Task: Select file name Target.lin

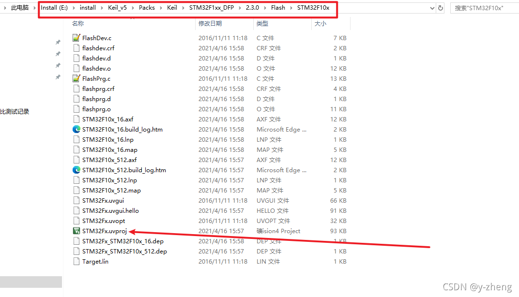Action: pos(95,262)
